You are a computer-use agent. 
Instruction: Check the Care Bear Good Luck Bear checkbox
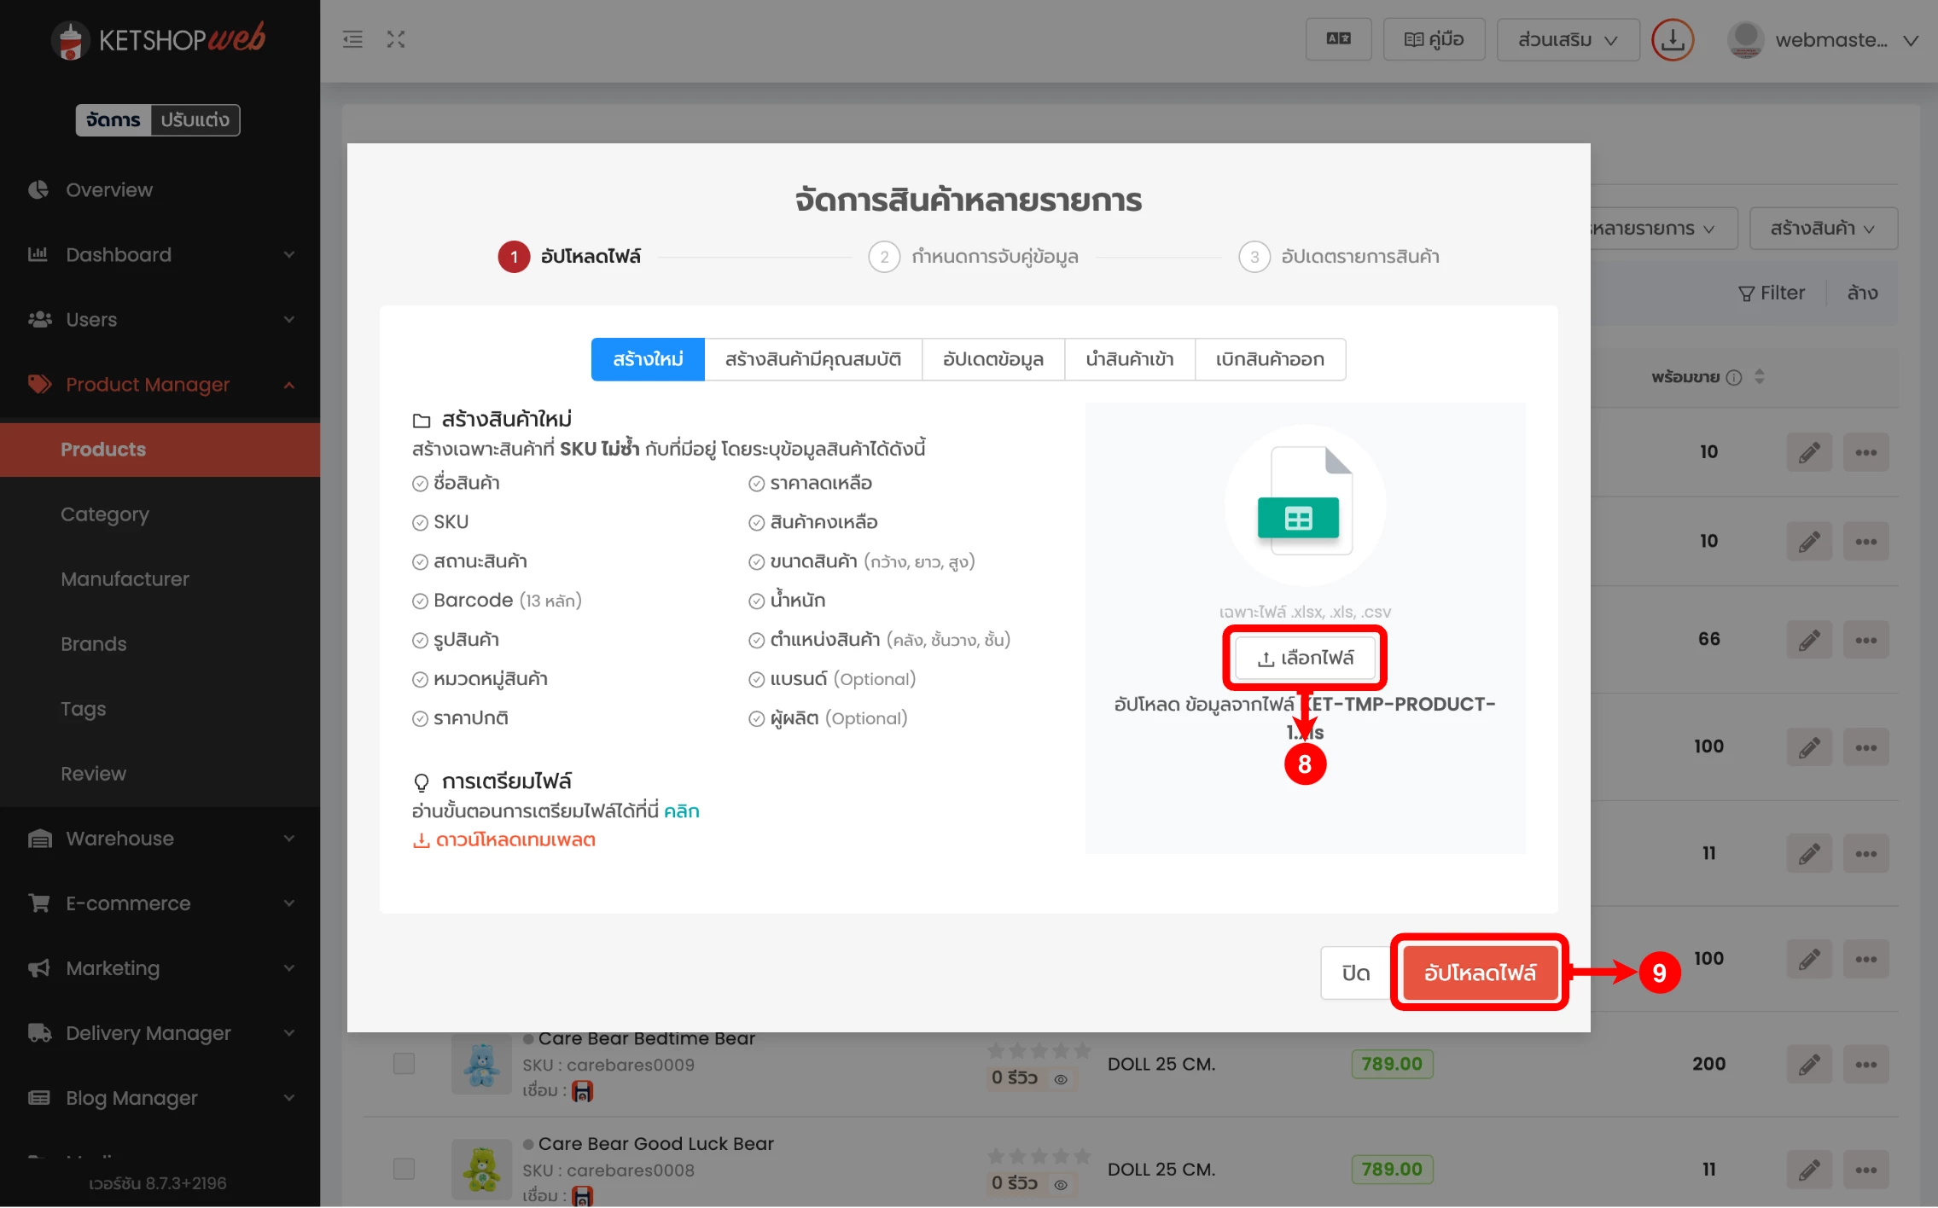point(404,1169)
